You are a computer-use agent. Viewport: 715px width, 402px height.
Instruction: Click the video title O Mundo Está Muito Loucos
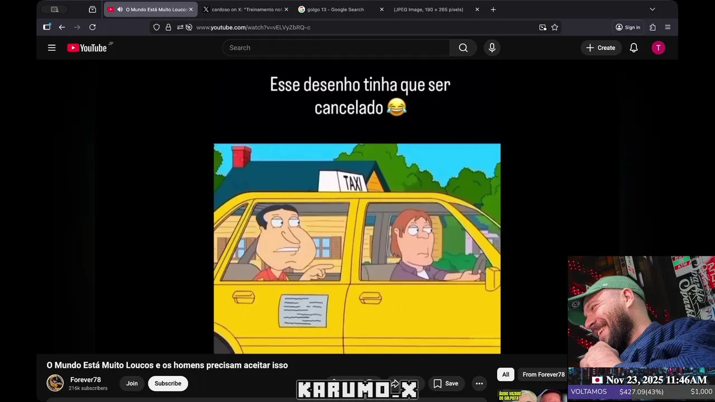pyautogui.click(x=167, y=365)
